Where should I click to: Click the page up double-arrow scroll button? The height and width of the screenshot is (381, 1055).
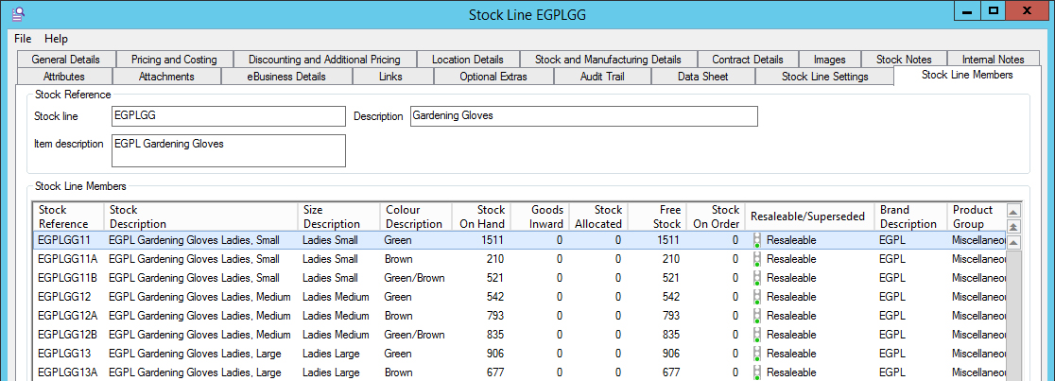tap(1013, 226)
